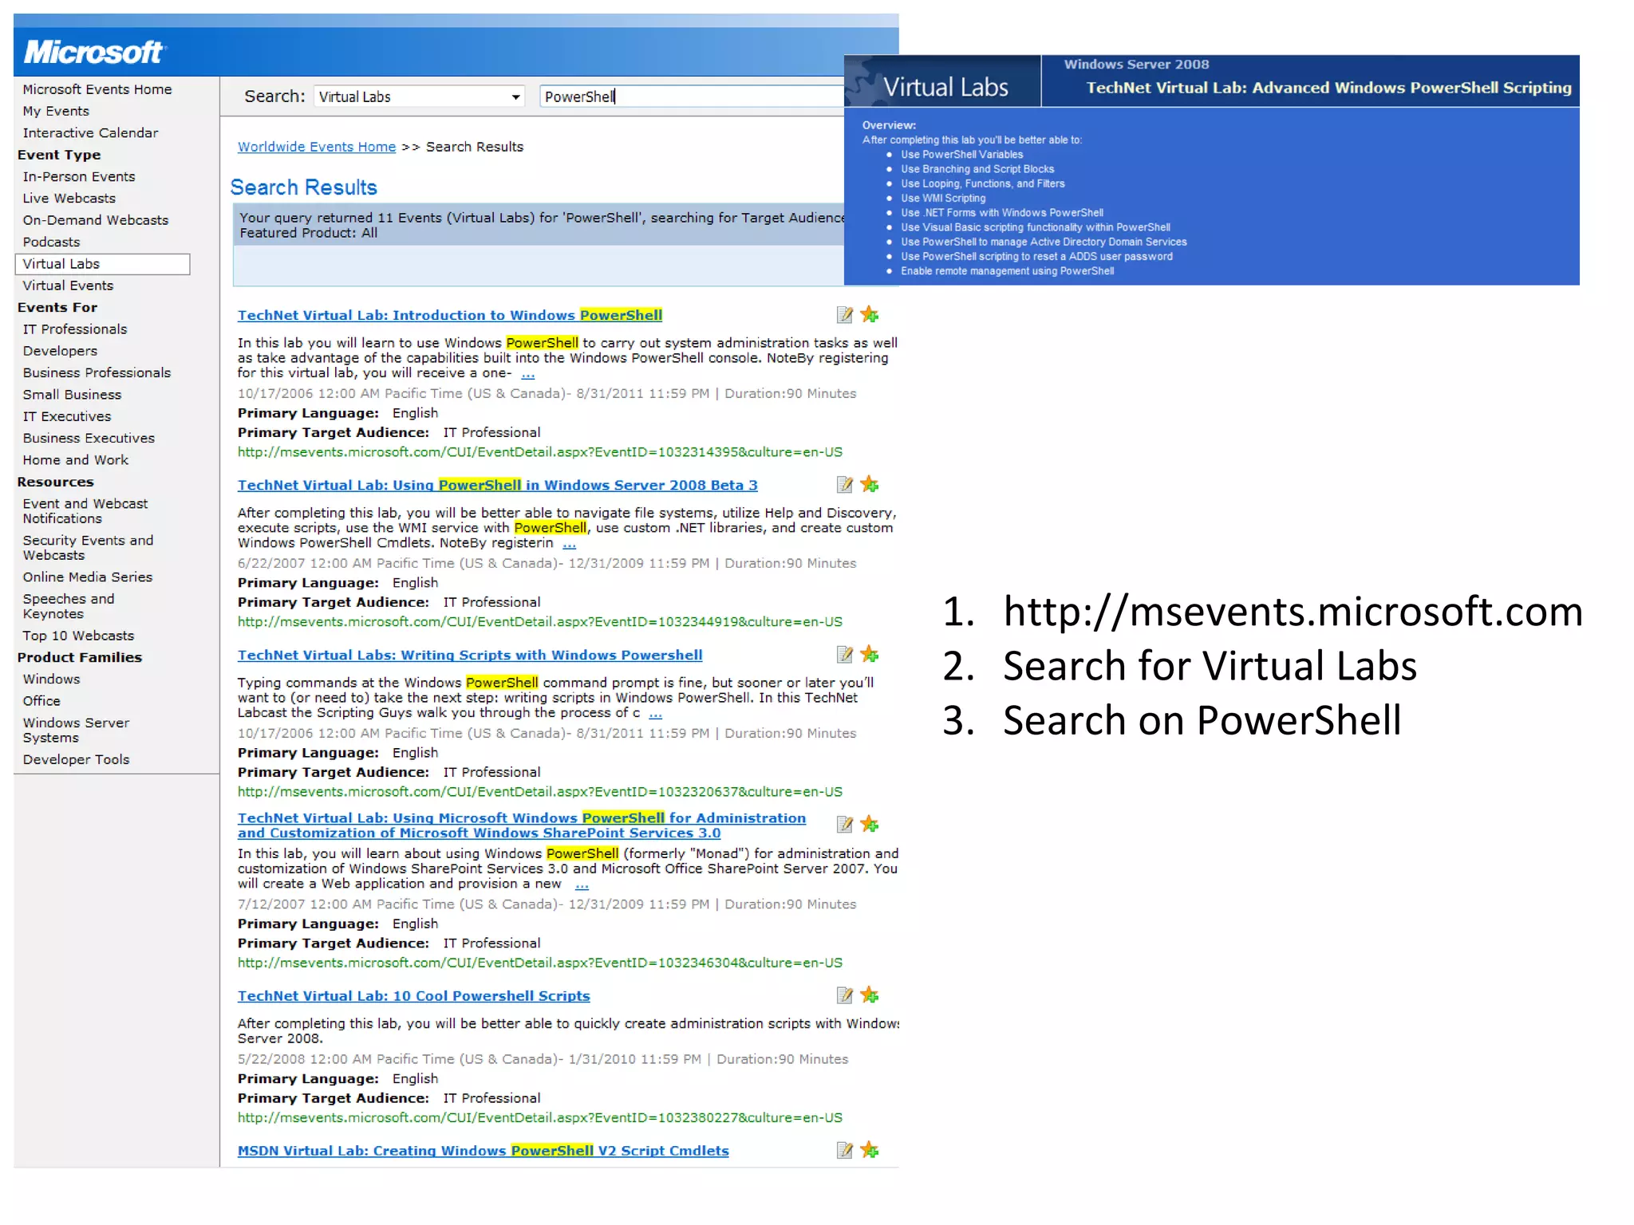This screenshot has width=1634, height=1225.
Task: Open the Virtual Labs search category dropdown
Action: 515,97
